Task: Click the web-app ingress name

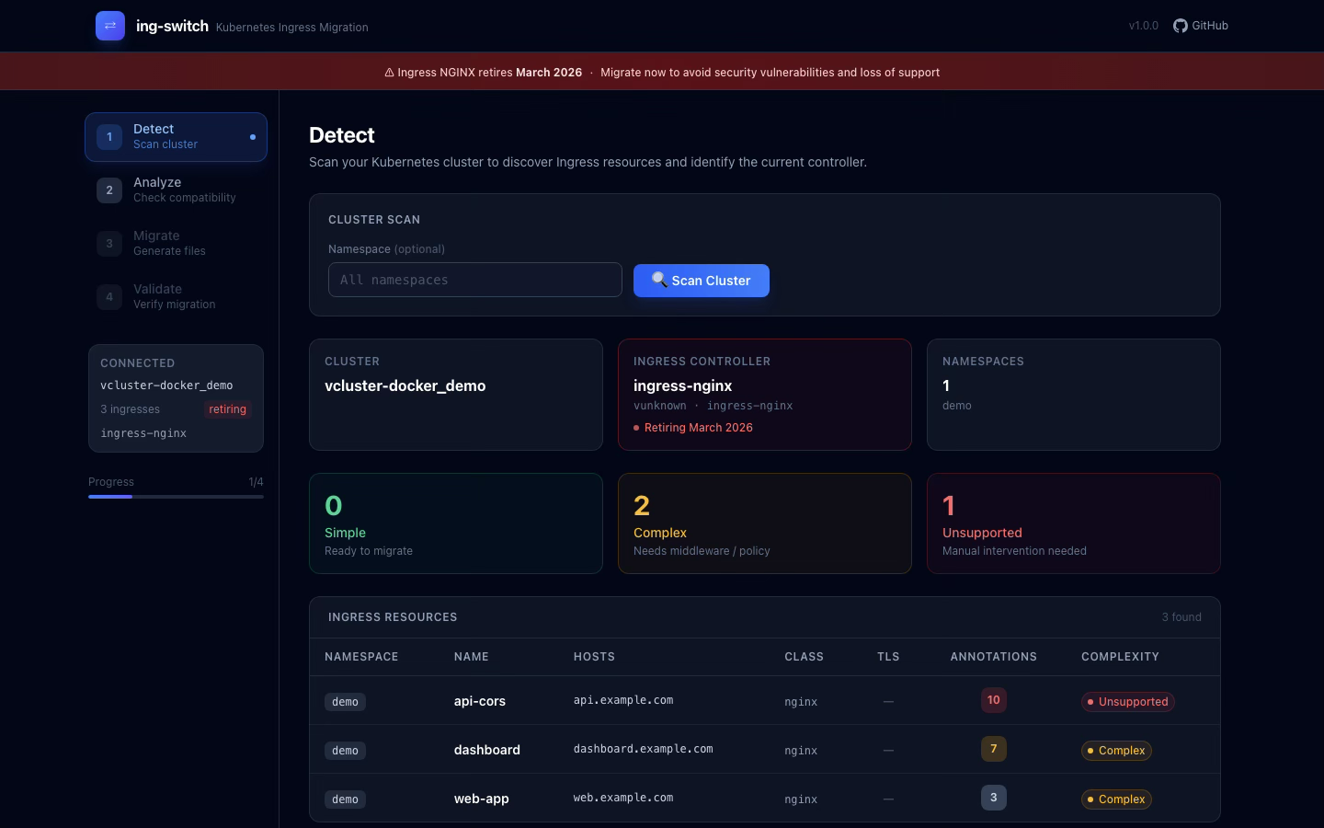Action: point(482,799)
